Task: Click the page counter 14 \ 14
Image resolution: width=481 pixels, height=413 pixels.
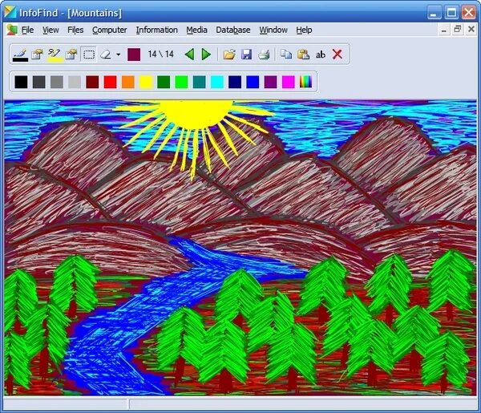Action: click(x=161, y=55)
